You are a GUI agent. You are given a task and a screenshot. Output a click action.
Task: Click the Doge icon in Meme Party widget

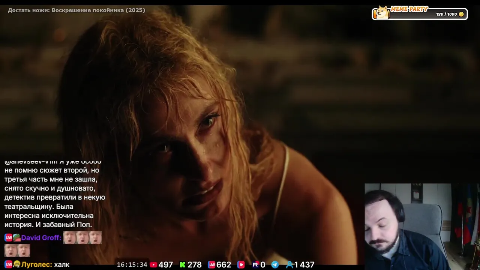click(x=382, y=12)
